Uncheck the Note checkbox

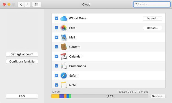click(56, 85)
